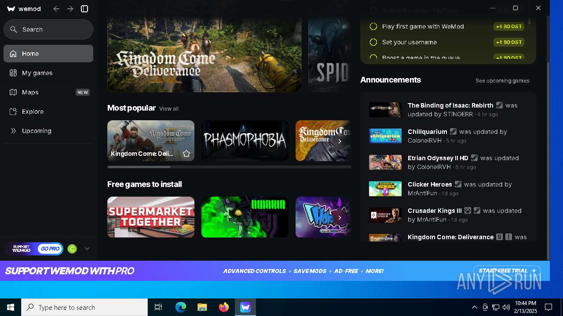Open the Home section

click(48, 54)
